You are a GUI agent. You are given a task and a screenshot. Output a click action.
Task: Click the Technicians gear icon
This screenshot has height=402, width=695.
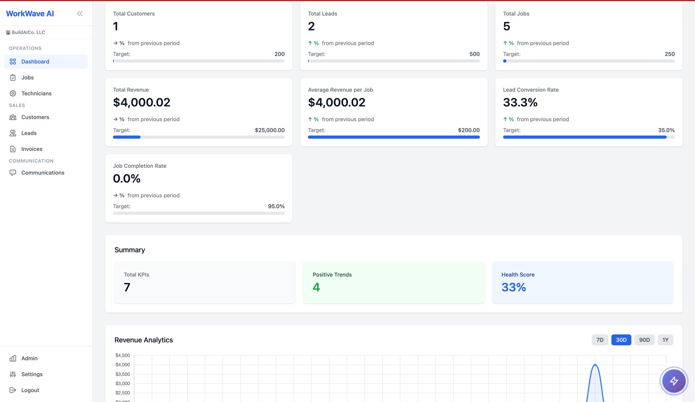point(13,93)
